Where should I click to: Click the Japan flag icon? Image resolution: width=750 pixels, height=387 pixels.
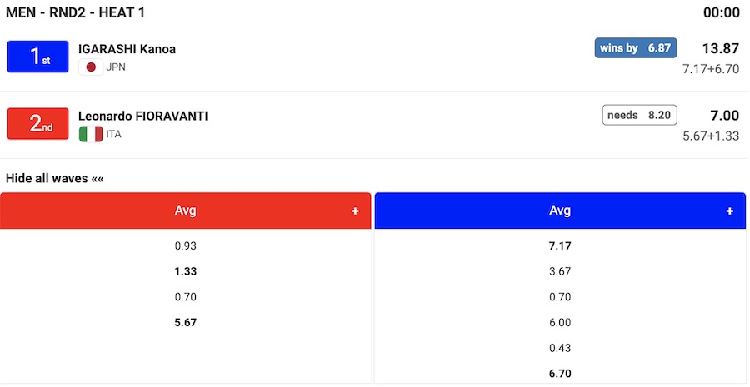click(x=91, y=67)
